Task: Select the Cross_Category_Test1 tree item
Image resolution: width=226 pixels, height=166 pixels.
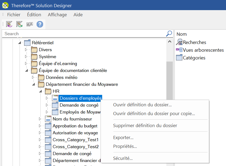Action: tap(75, 140)
